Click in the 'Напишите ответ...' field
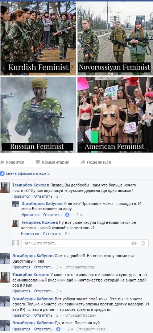This screenshot has width=153, height=333. [x=85, y=243]
